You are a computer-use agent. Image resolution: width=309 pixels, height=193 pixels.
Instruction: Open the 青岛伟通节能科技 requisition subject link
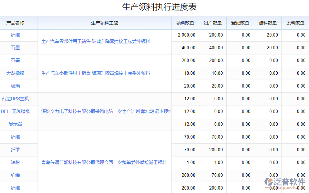click(x=104, y=162)
